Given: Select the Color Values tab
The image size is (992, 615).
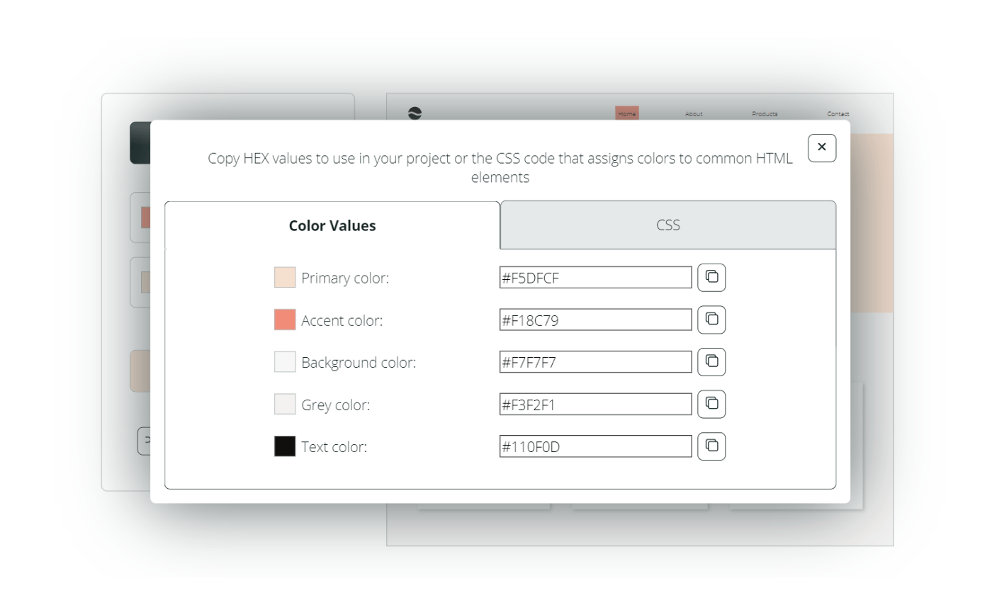Looking at the screenshot, I should click(332, 225).
